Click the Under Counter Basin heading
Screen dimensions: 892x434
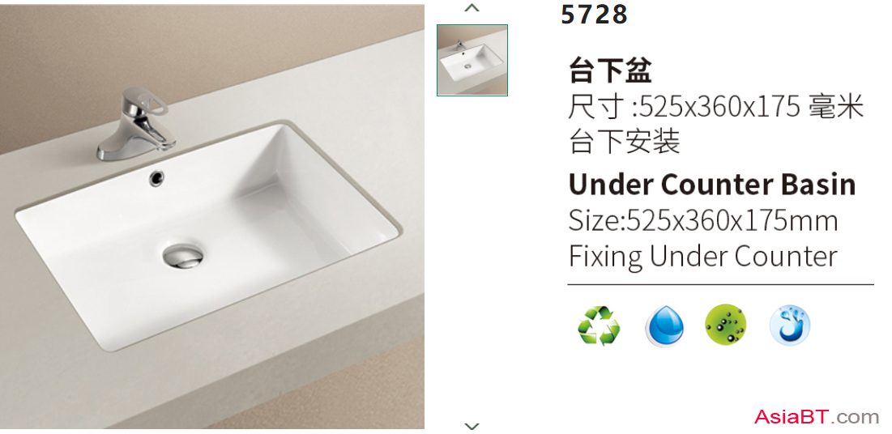click(x=712, y=184)
